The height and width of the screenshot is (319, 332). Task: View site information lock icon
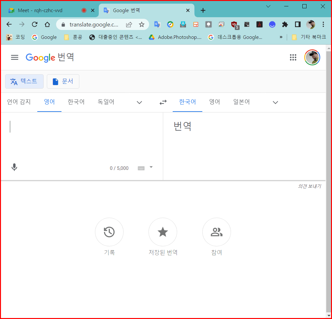click(63, 25)
